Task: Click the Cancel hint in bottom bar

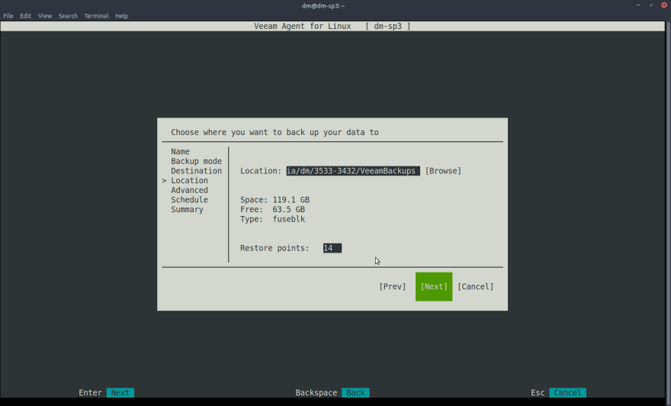Action: point(567,393)
